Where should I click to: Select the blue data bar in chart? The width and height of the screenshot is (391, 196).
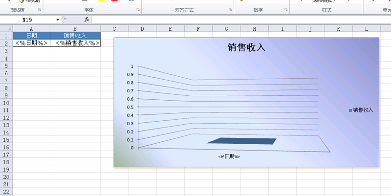click(x=241, y=141)
